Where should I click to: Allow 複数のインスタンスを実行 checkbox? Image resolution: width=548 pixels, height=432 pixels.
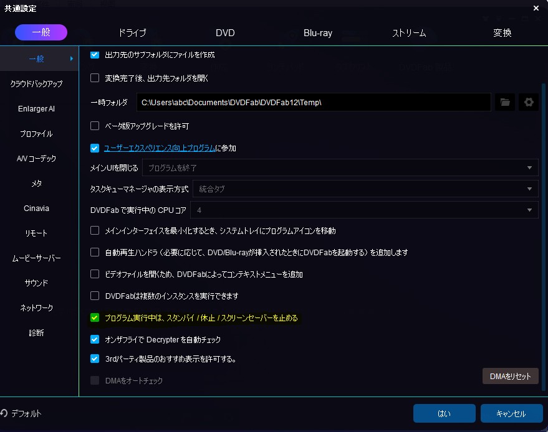tap(95, 296)
